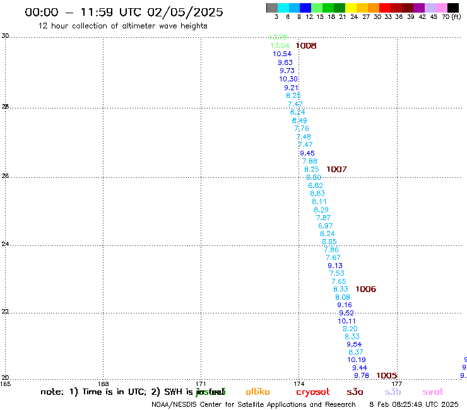Click the cyan swatch in the color scale
The image size is (467, 410).
[283, 8]
